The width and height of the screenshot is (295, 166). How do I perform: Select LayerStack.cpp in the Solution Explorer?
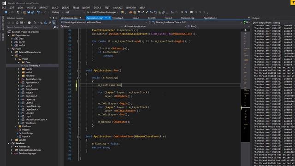coord(33,107)
